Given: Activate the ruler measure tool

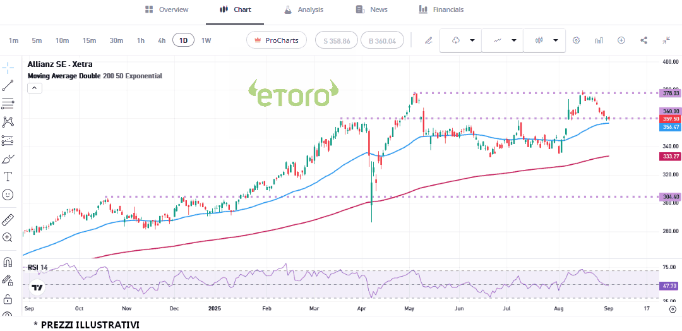Looking at the screenshot, I should tap(8, 219).
